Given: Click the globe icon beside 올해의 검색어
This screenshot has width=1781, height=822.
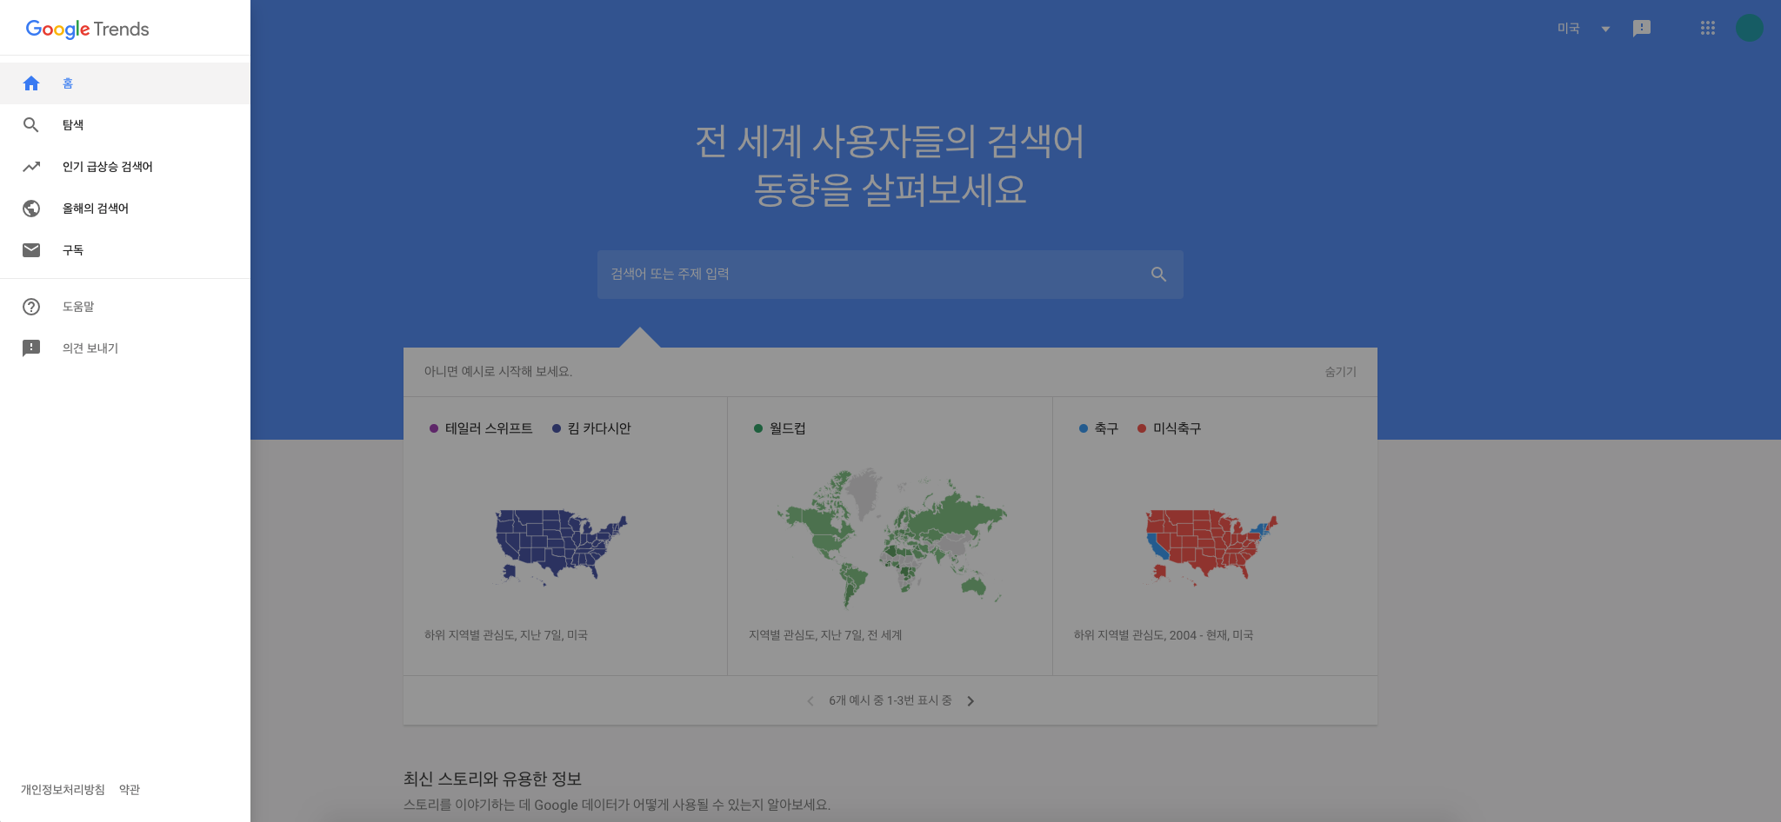Looking at the screenshot, I should click(x=31, y=209).
